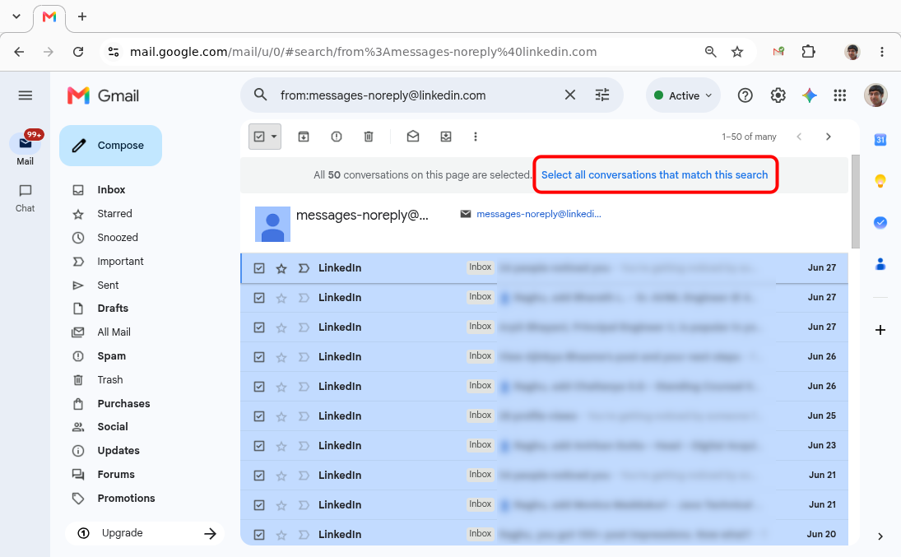Show the side panel with the bottom chevron
The width and height of the screenshot is (901, 557).
[x=880, y=536]
